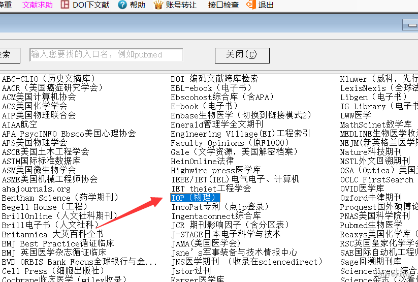Select J-STAGE日本电子科学与技术 entry
This screenshot has height=282, width=418.
pyautogui.click(x=226, y=234)
